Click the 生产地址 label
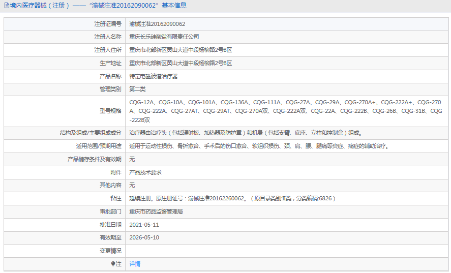The height and width of the screenshot is (273, 451). tap(111, 63)
